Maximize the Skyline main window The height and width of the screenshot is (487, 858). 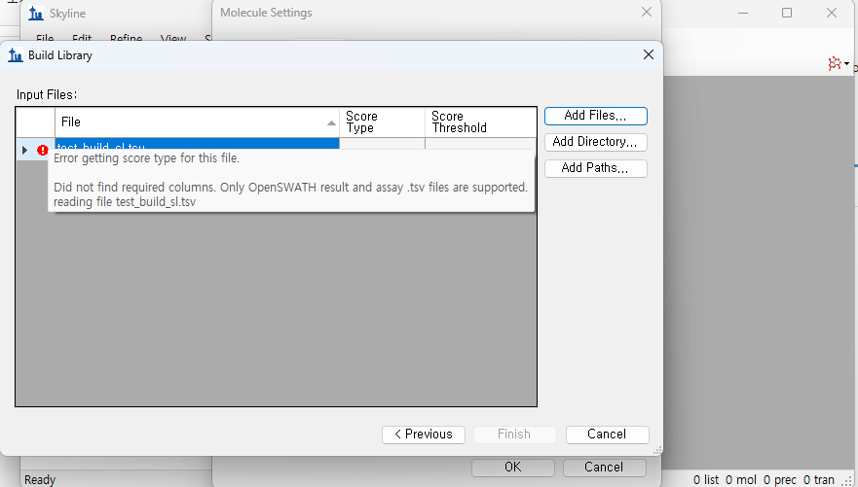787,13
